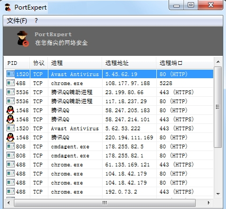Image resolution: width=226 pixels, height=209 pixels.
Task: Select the Avast Antivirus process name in the highlighted row
Action: pyautogui.click(x=75, y=74)
